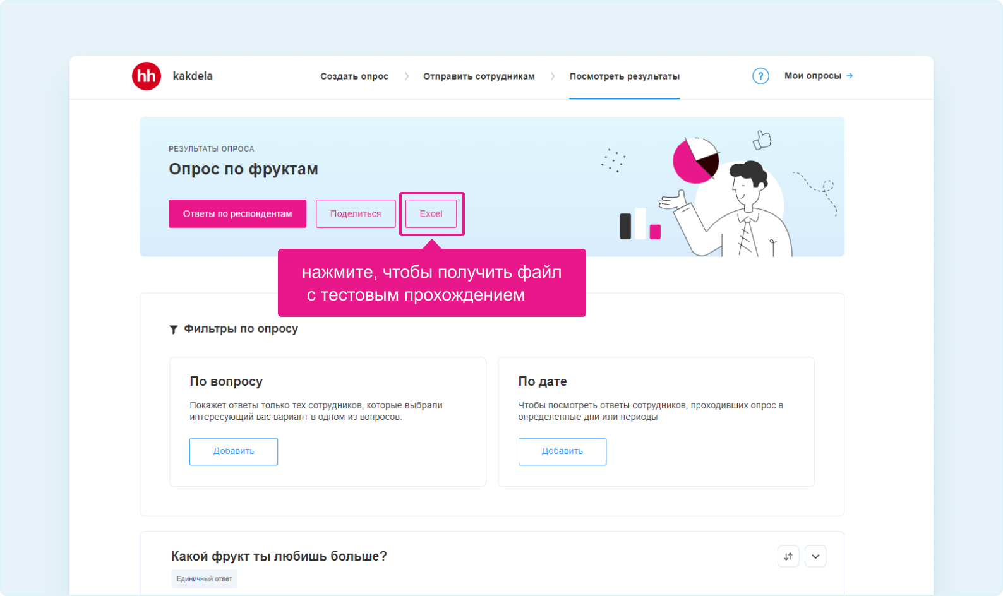Switch to the Отправить сотрудникам step

click(479, 76)
